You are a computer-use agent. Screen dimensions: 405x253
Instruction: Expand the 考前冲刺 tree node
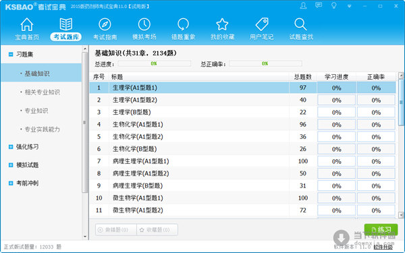click(11, 184)
